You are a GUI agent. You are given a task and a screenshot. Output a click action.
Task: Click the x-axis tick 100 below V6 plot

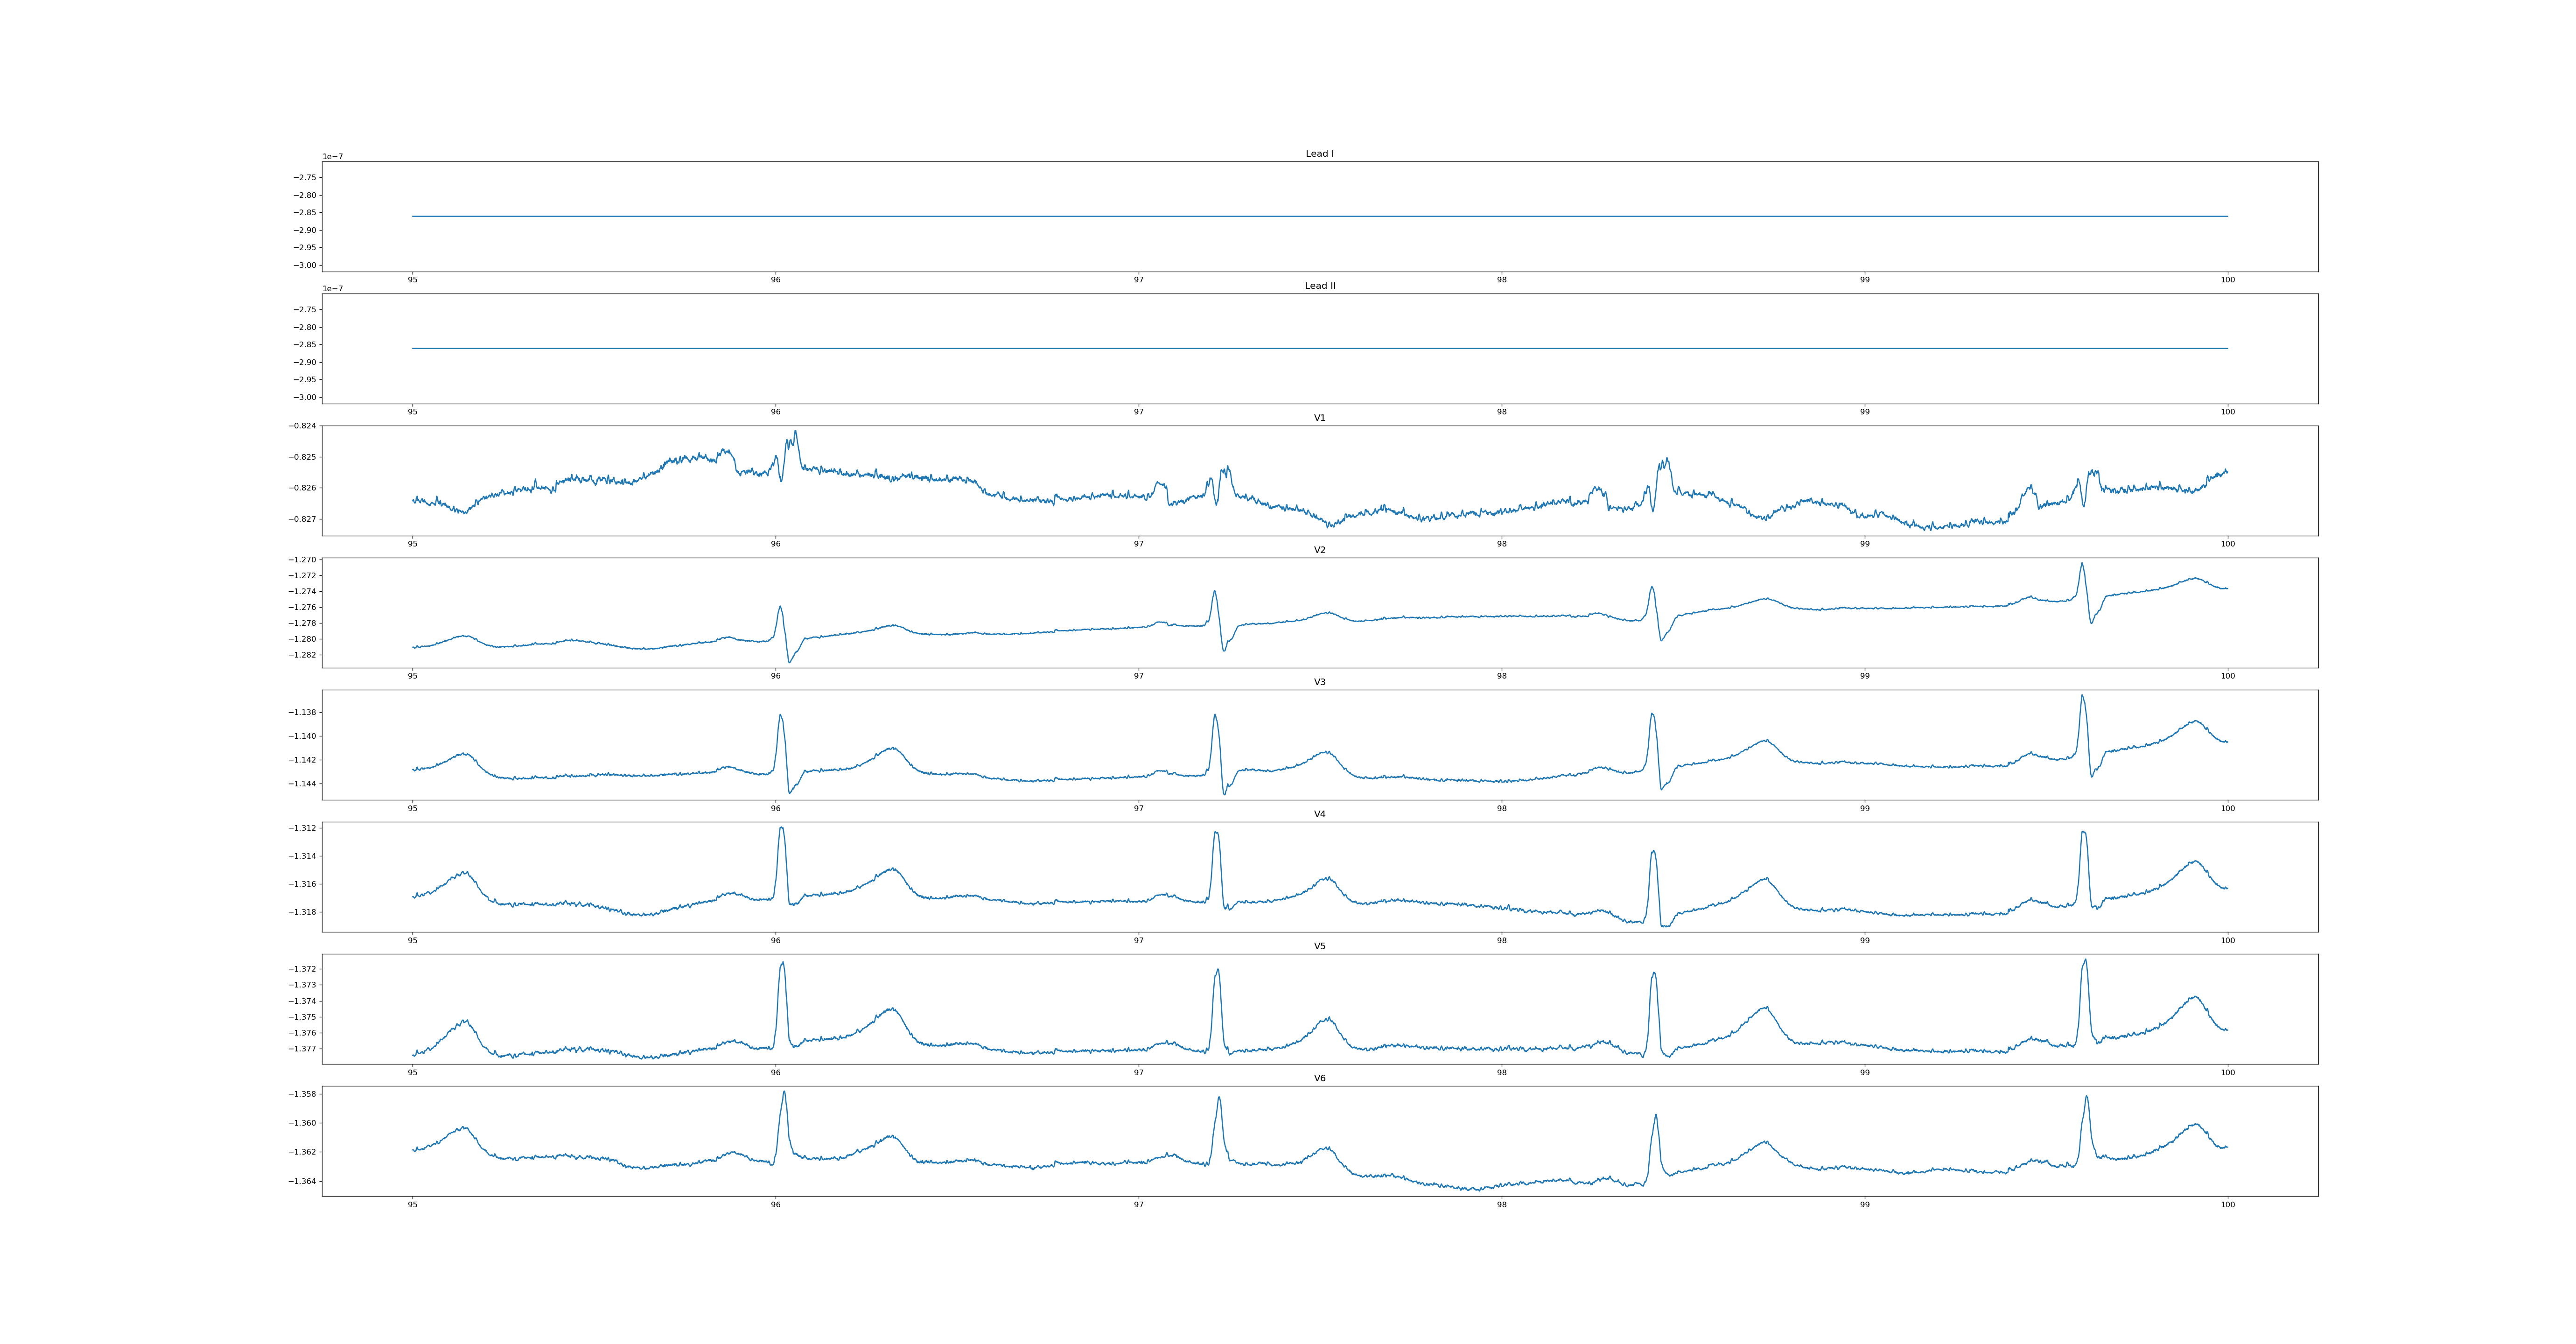pos(2227,1204)
